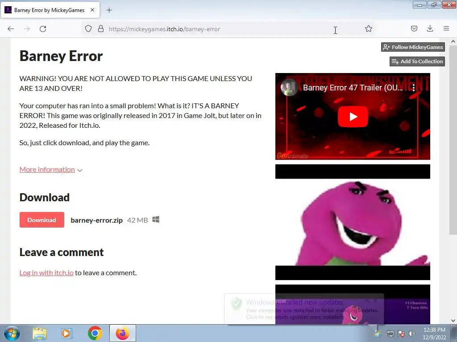The image size is (457, 342).
Task: Click the YouTube channel avatar on the trailer
Action: pos(289,87)
